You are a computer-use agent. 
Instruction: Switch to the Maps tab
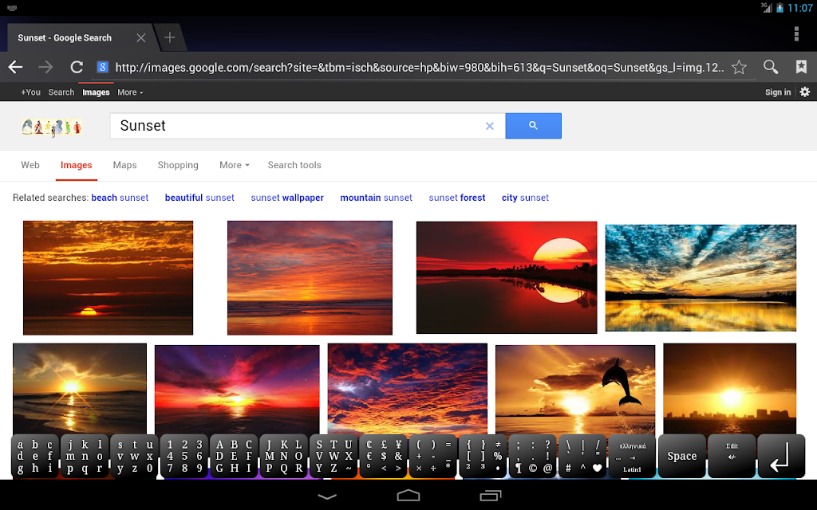tap(124, 165)
